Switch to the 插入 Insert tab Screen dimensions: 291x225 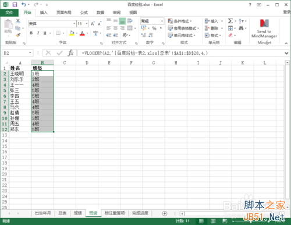tap(44, 13)
